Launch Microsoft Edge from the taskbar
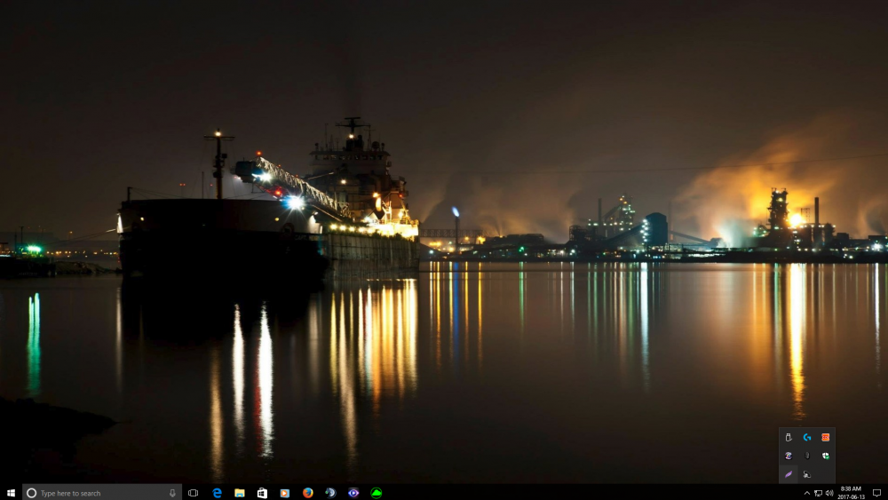This screenshot has width=888, height=500. [217, 493]
